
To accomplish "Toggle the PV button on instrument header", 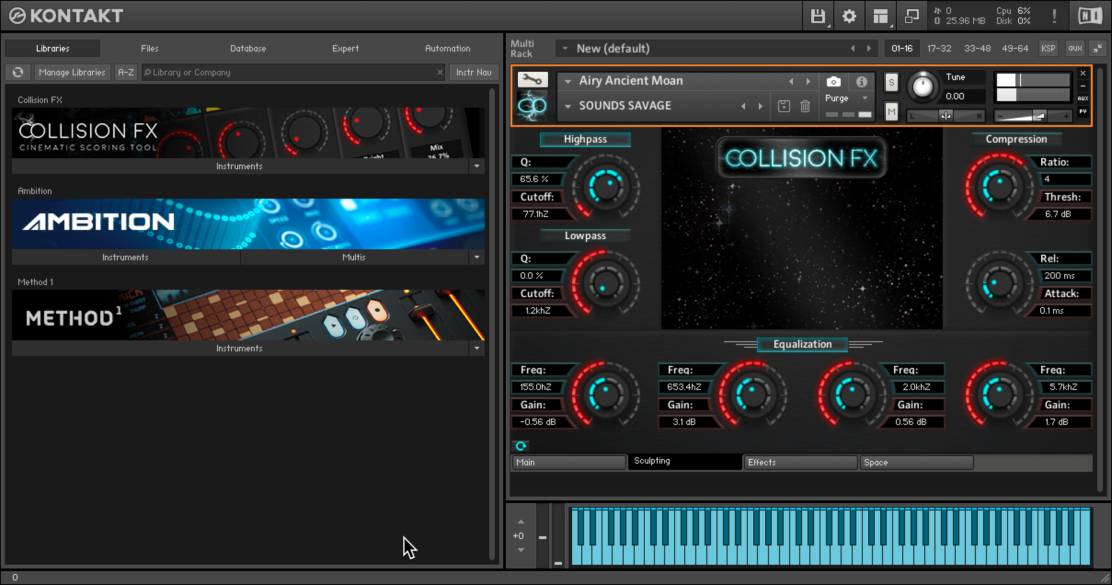I will pos(1083,111).
